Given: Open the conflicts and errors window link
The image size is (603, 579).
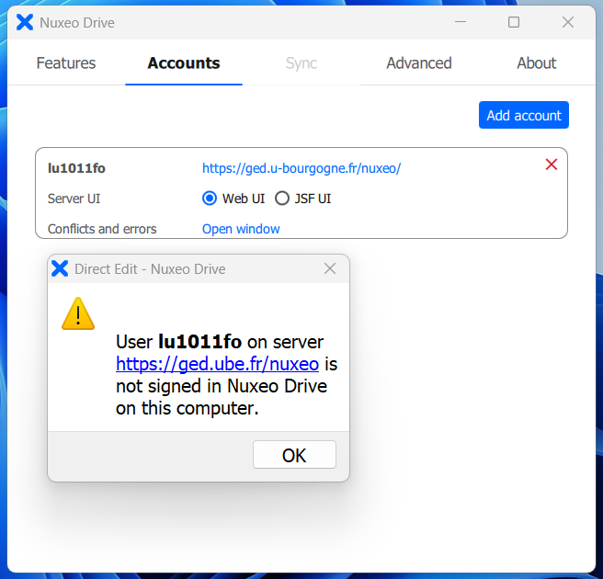Looking at the screenshot, I should 241,229.
